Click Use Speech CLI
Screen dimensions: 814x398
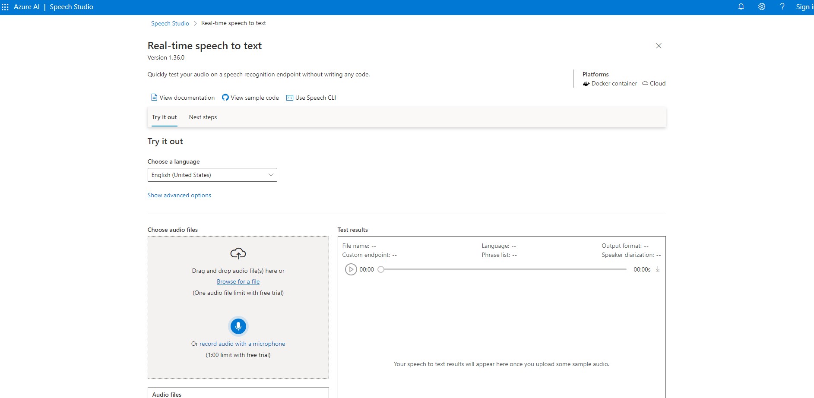[311, 98]
